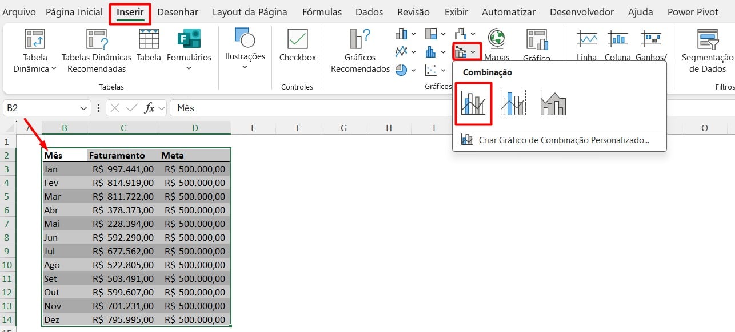
Task: Click the Mapas globe icon
Action: tap(496, 39)
